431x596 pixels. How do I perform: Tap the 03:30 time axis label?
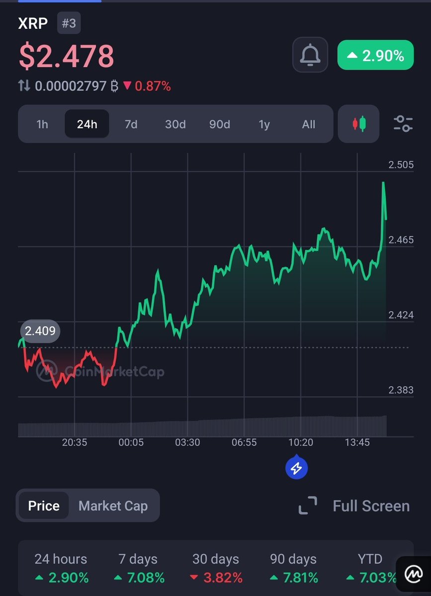click(x=187, y=442)
